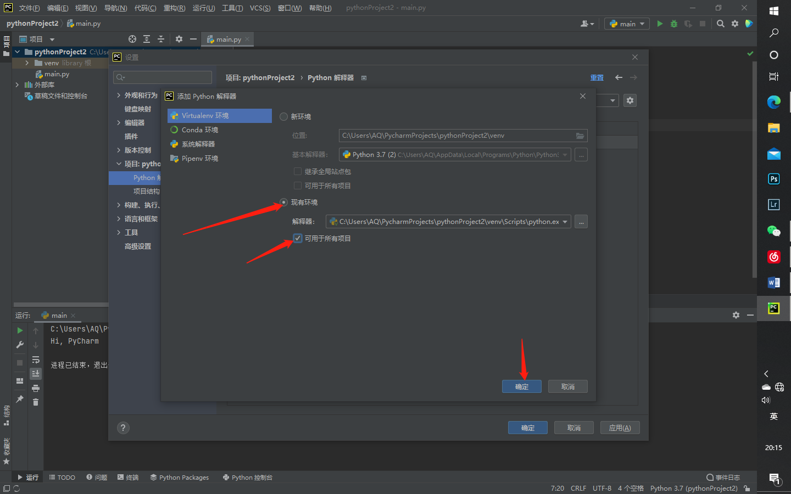The height and width of the screenshot is (494, 791).
Task: Click 应用(A) button in settings dialog
Action: coord(620,428)
